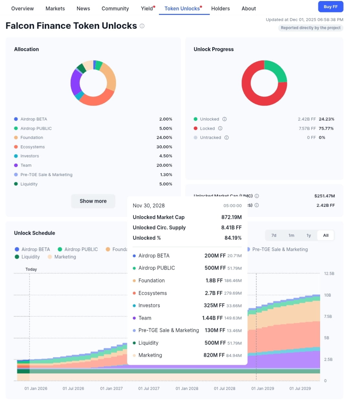Toggle Pre-TGE Sale & Marketing chart legend
The width and height of the screenshot is (349, 401).
(278, 249)
